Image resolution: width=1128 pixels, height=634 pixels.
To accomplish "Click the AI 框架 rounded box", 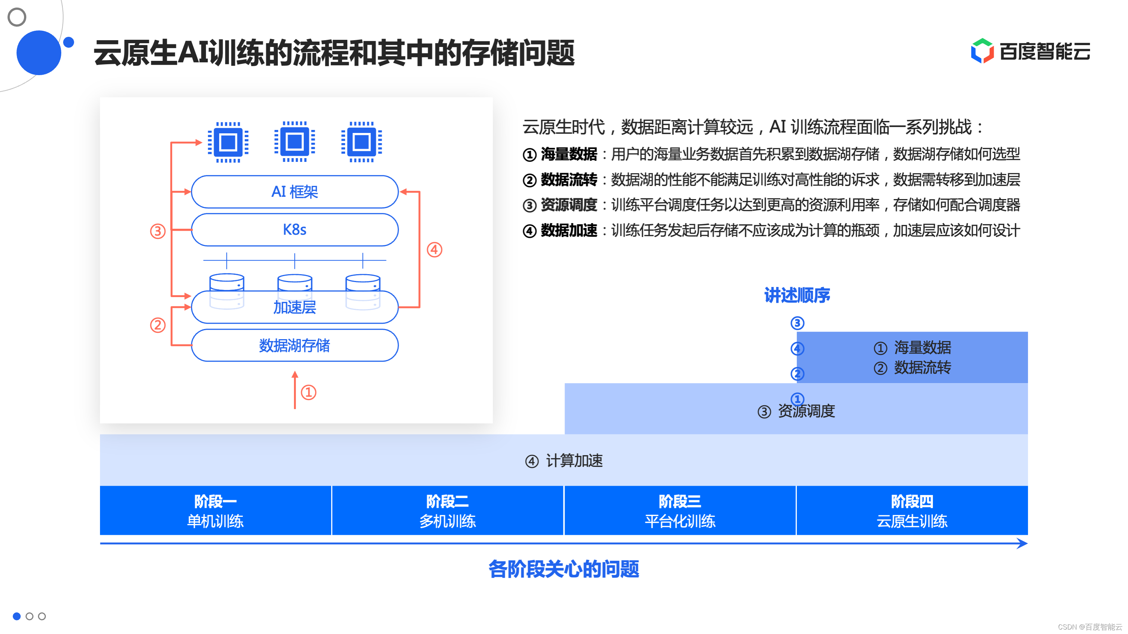I will click(294, 192).
